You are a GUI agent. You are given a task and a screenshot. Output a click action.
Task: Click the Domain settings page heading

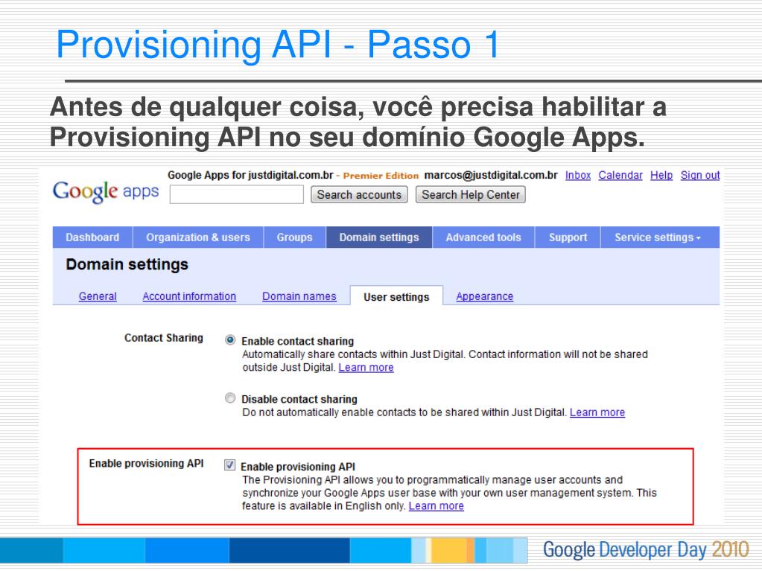[x=127, y=264]
